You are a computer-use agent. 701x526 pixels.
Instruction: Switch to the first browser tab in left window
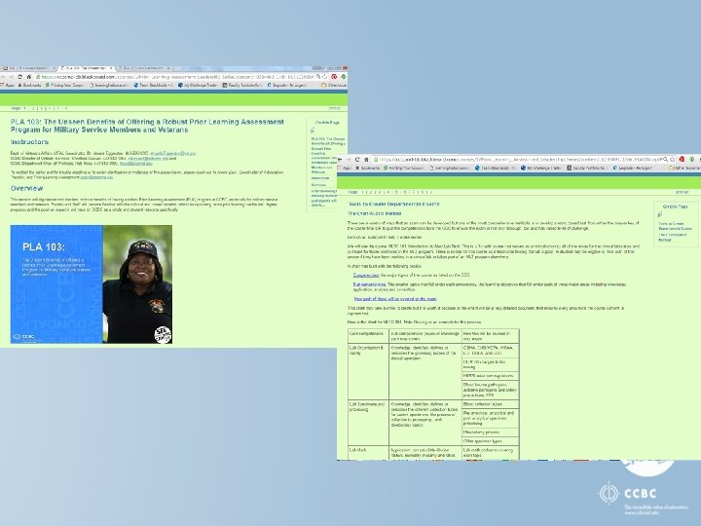point(28,68)
